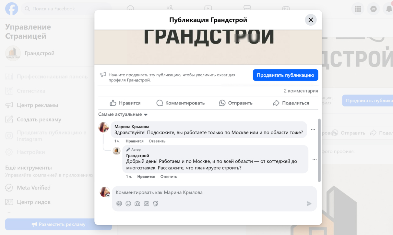Open options menu for Марина Крылова's comment
Image resolution: width=393 pixels, height=235 pixels.
coord(313,130)
